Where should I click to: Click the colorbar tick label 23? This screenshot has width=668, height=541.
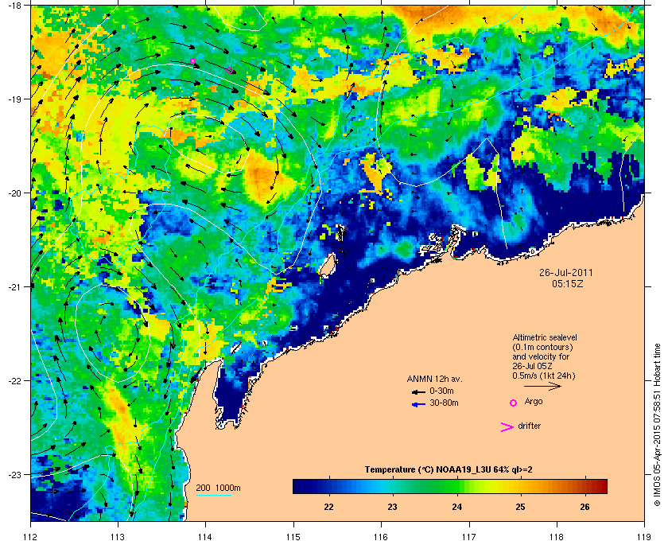click(392, 507)
